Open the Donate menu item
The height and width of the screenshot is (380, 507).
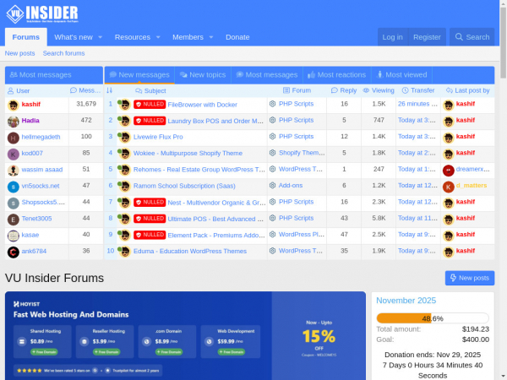[237, 37]
